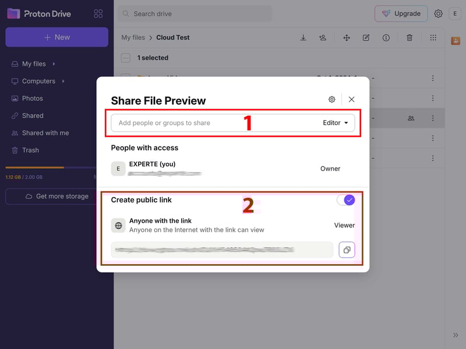Click the shared users icon on selected row
The height and width of the screenshot is (349, 466).
pos(411,118)
